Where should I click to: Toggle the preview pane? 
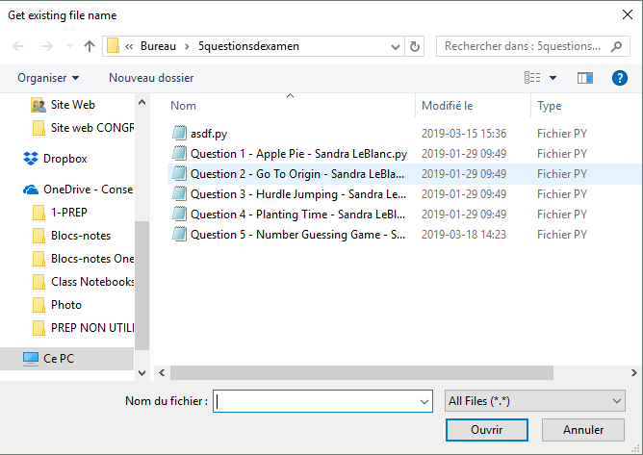(x=585, y=78)
